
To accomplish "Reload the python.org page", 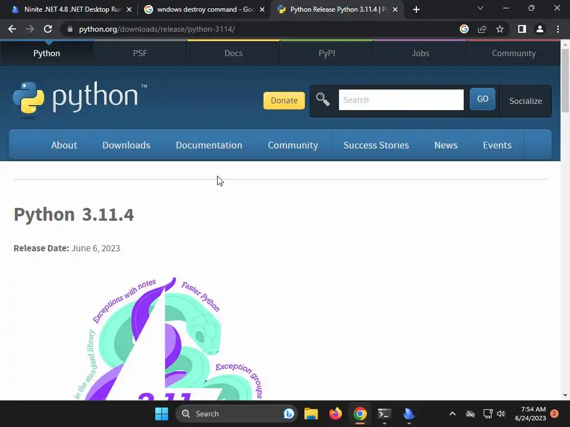I will pyautogui.click(x=48, y=29).
